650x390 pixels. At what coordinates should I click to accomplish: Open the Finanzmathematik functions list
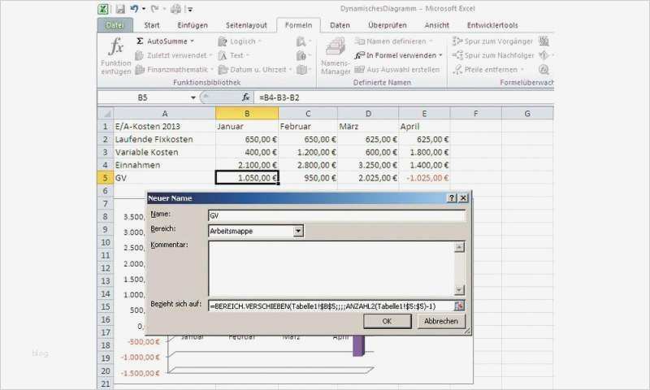[x=174, y=70]
